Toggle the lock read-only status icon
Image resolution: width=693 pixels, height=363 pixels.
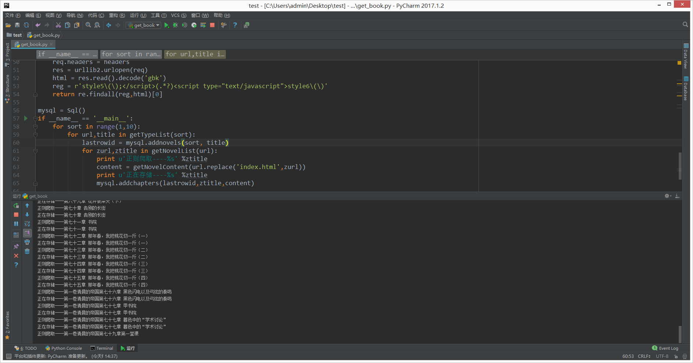676,356
